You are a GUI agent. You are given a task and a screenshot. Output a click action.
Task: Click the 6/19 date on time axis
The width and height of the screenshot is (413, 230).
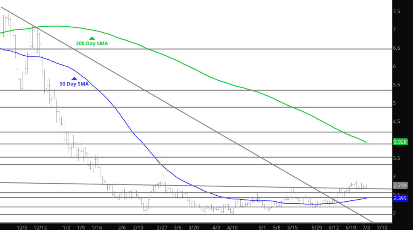(350, 227)
